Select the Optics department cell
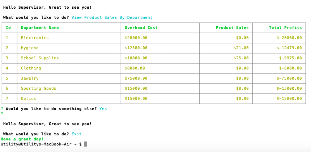The image size is (311, 152). tap(29, 98)
